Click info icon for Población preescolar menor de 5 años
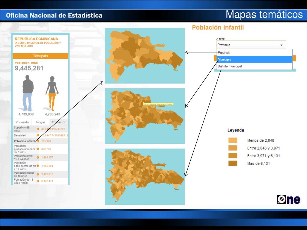 click(38, 149)
